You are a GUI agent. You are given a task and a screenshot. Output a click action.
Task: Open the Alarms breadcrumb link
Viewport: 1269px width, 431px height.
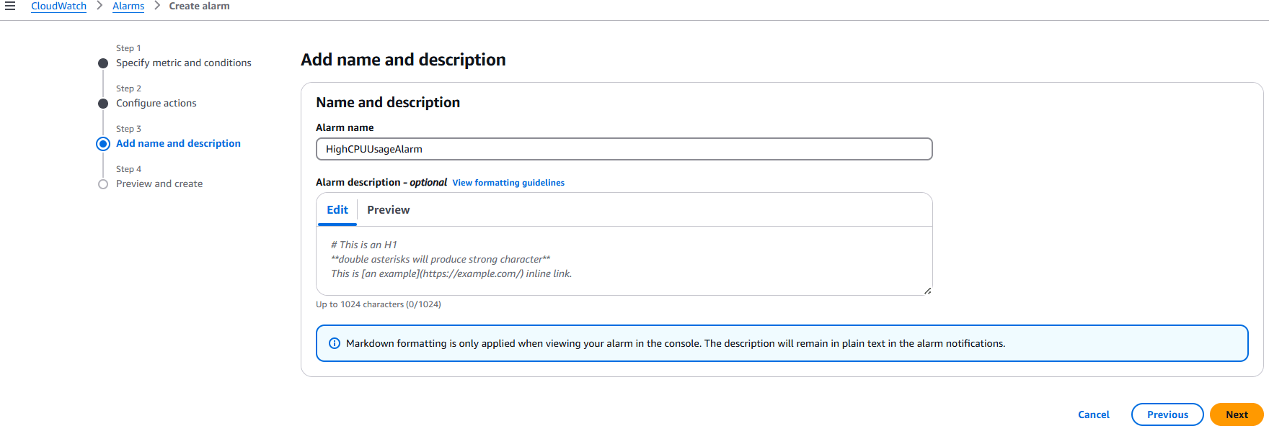point(128,6)
